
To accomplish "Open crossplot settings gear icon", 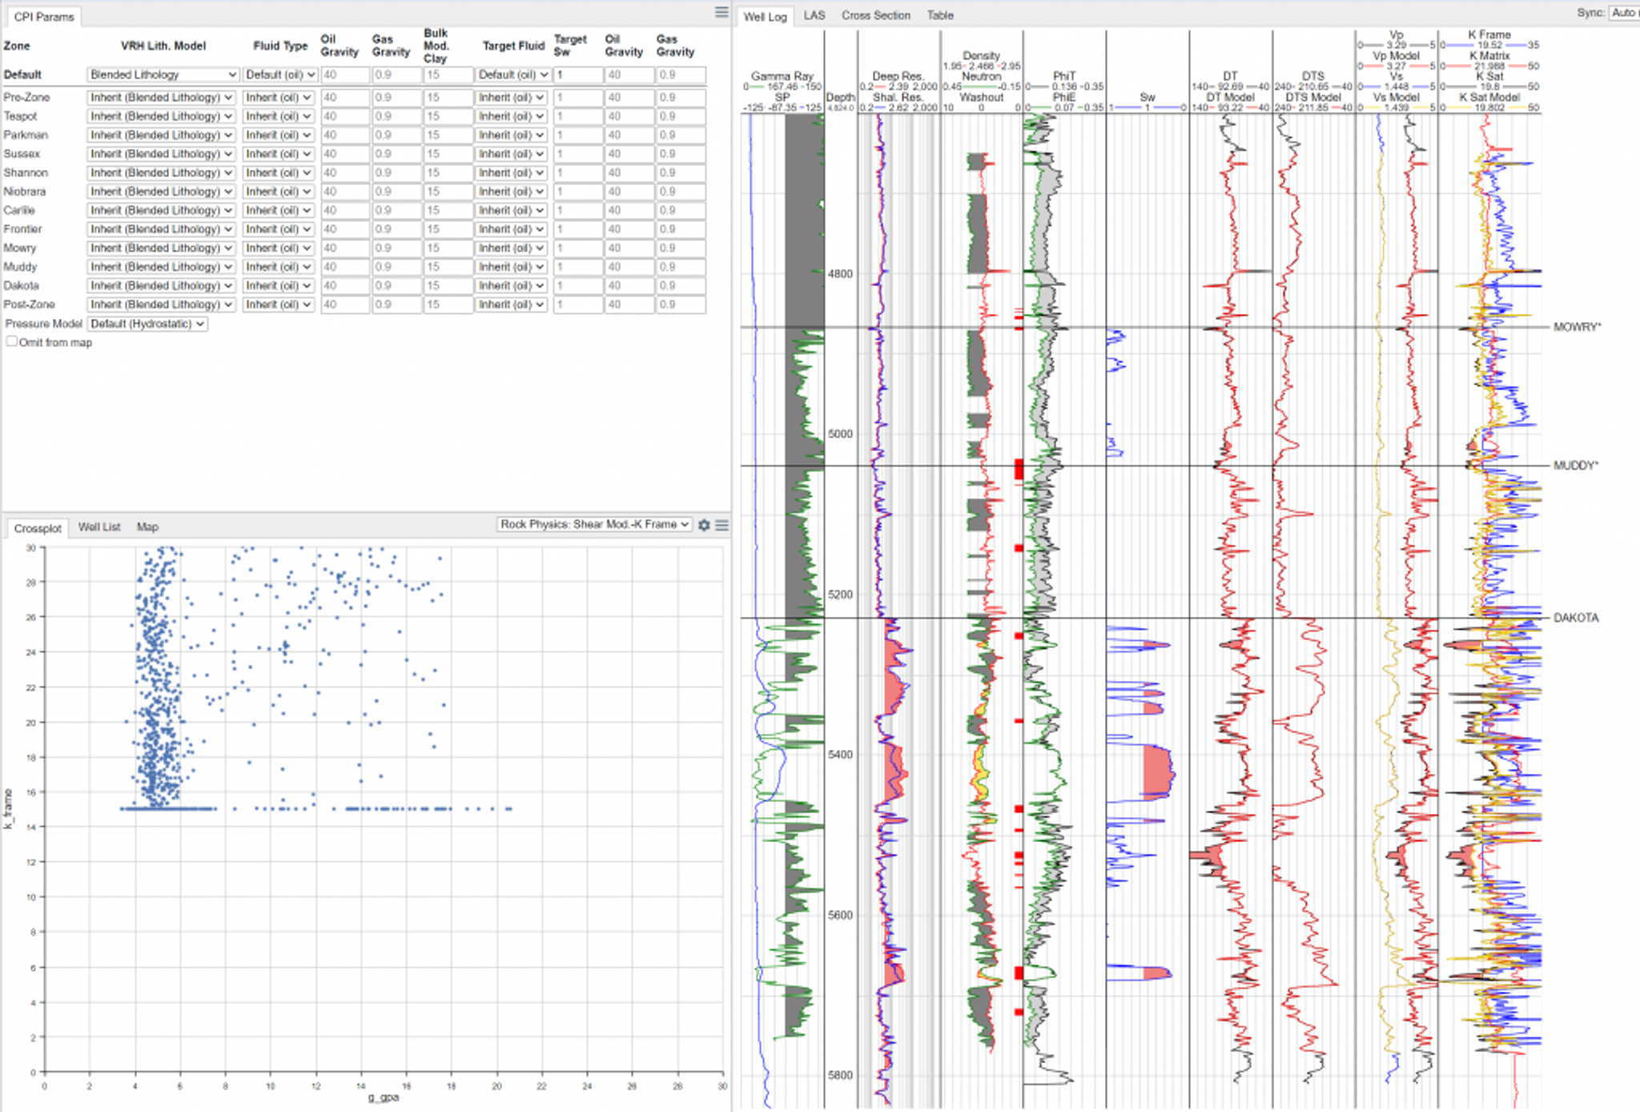I will (x=704, y=526).
